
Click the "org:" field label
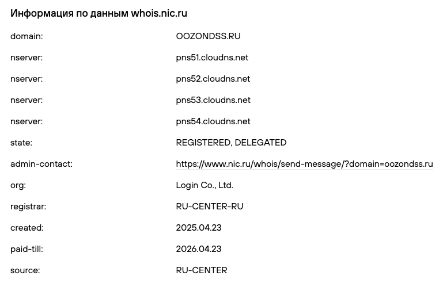[x=18, y=185]
